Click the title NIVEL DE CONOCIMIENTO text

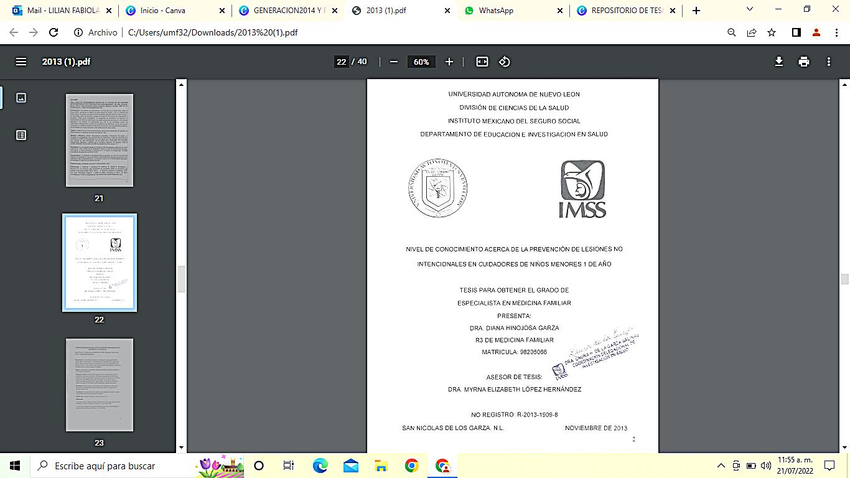514,256
